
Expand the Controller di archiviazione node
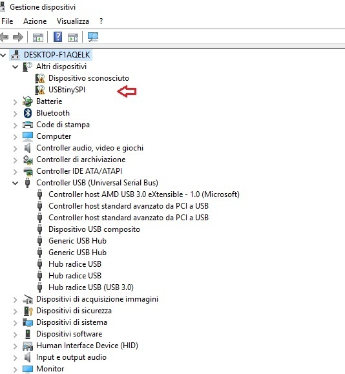[x=16, y=160]
